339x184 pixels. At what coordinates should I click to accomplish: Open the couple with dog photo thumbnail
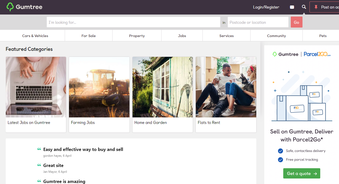point(226,87)
